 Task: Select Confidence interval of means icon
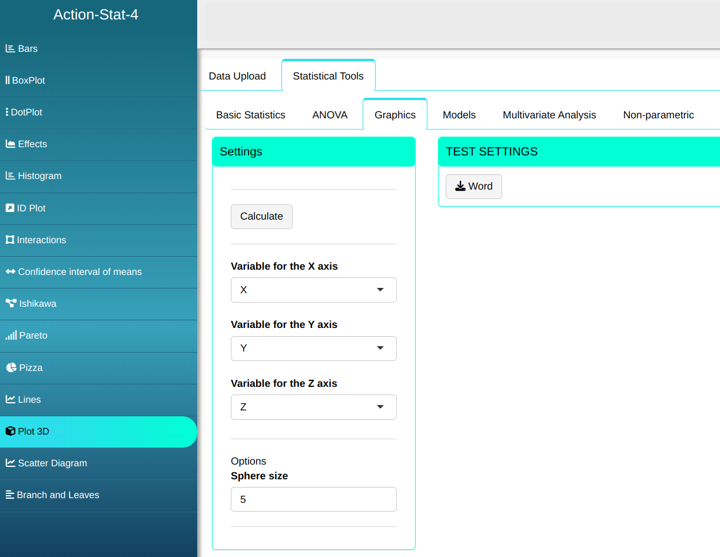11,272
